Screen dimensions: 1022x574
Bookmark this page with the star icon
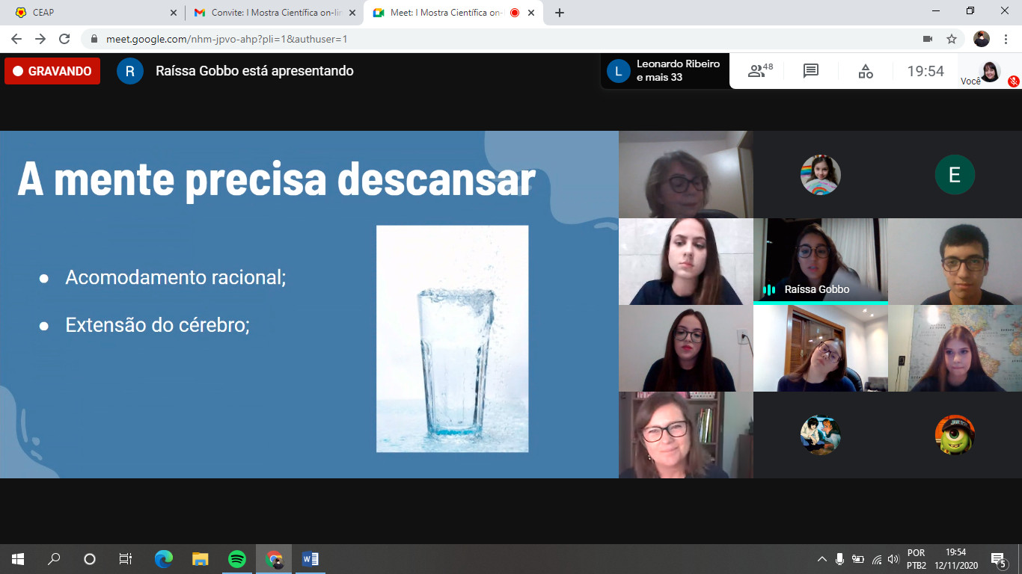[x=952, y=39]
